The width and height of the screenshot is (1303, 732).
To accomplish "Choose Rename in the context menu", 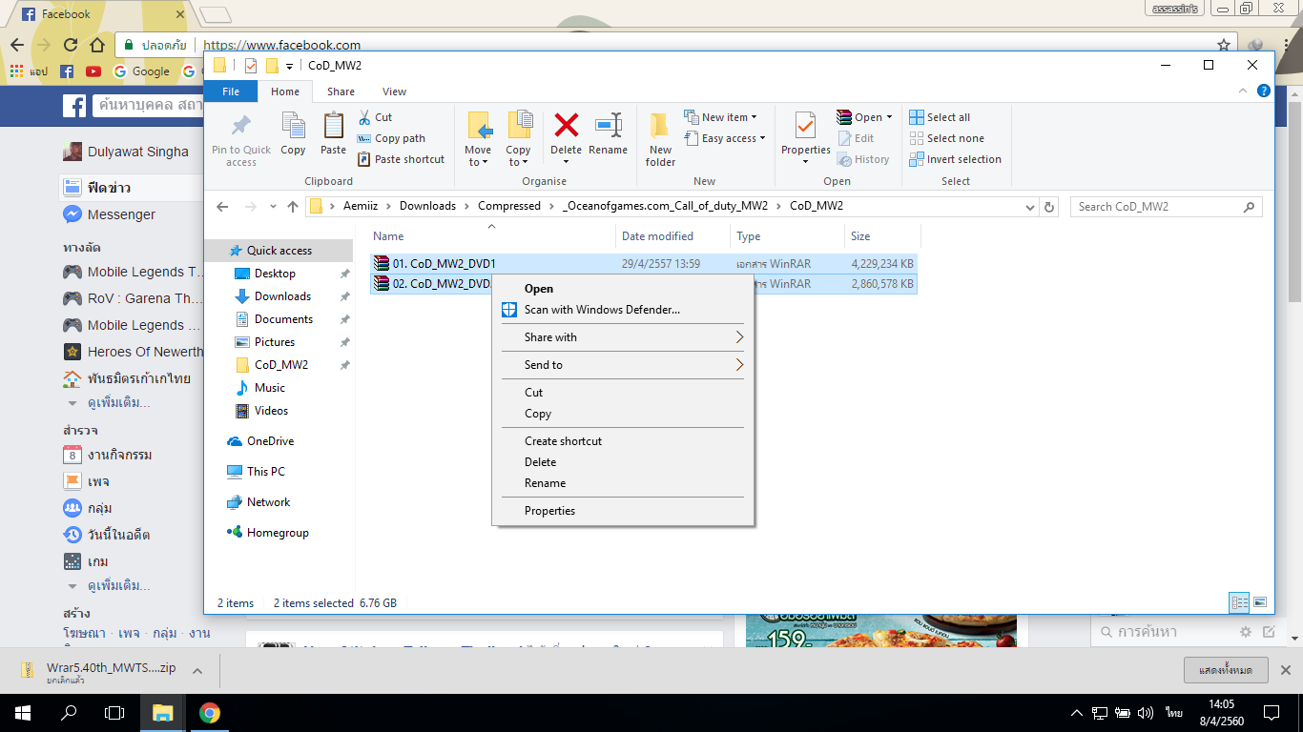I will tap(622, 483).
